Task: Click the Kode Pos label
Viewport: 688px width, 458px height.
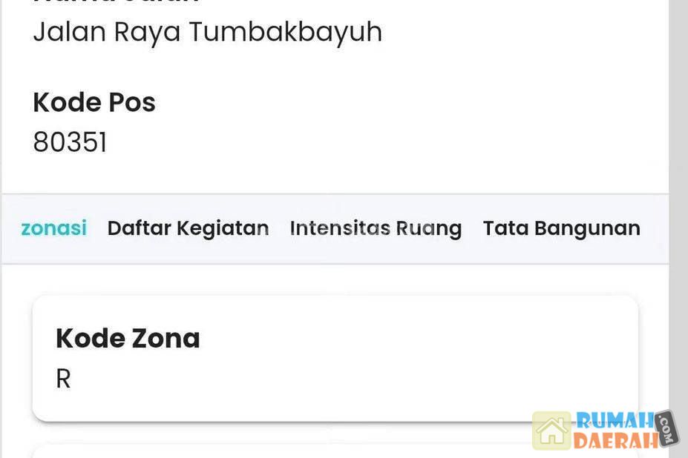Action: tap(94, 102)
